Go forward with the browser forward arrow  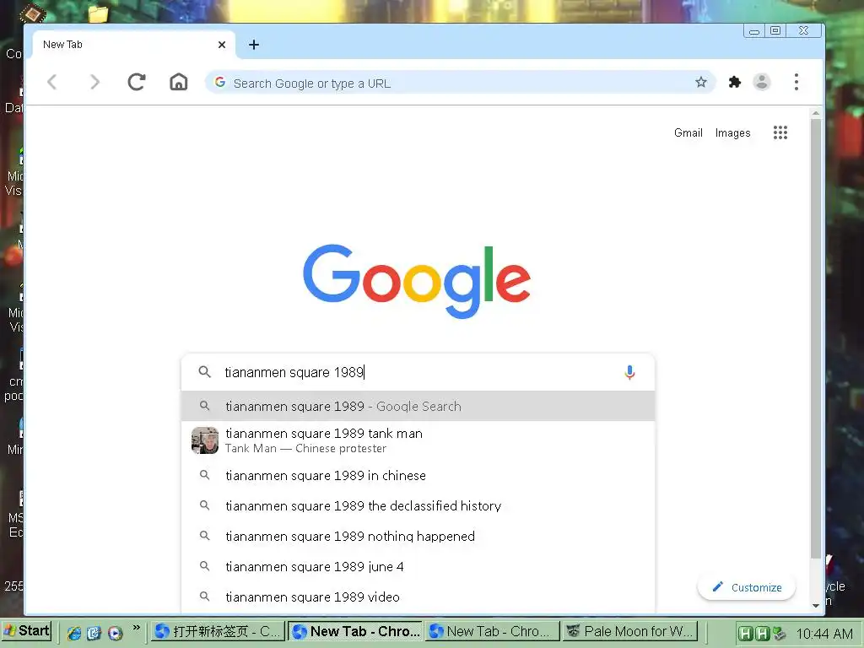(94, 82)
